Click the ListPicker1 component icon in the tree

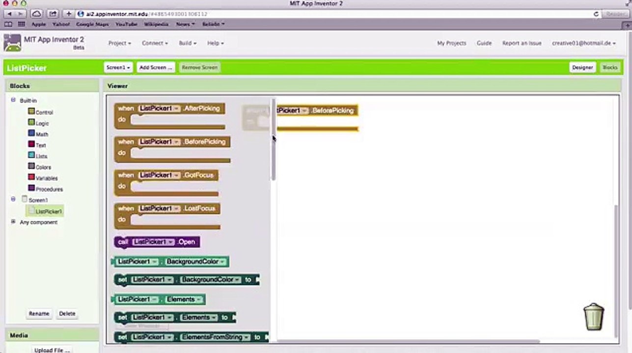coord(31,211)
